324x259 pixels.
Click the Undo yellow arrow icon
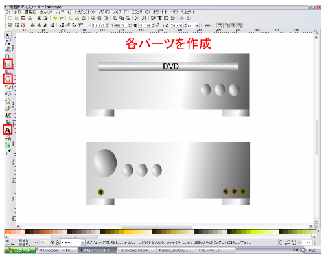[x=55, y=18]
